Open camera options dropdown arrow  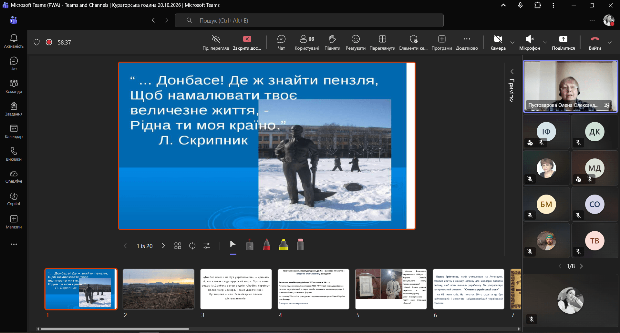[512, 43]
